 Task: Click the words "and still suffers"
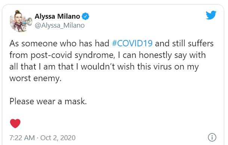pos(184,43)
